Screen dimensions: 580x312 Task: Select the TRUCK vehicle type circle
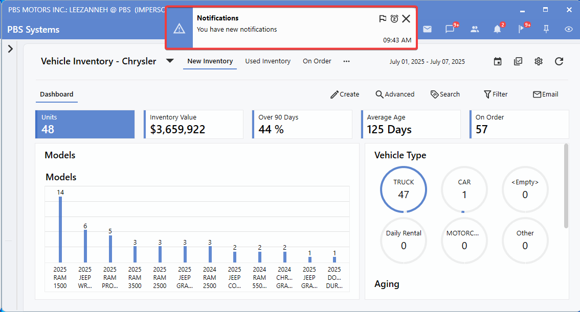point(404,189)
